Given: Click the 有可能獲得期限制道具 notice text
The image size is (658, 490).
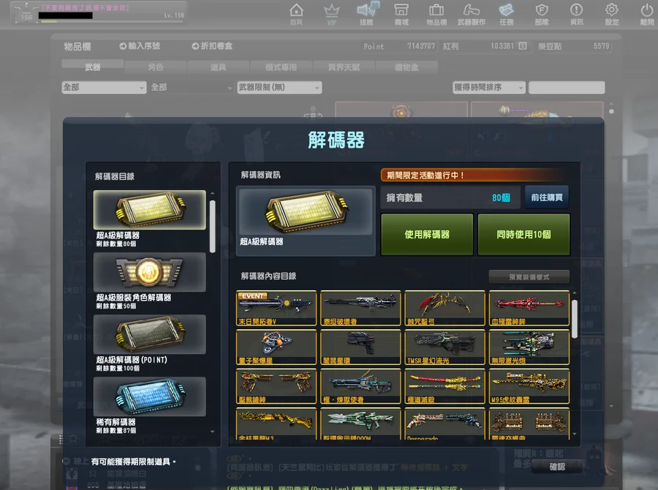Looking at the screenshot, I should pos(133,462).
